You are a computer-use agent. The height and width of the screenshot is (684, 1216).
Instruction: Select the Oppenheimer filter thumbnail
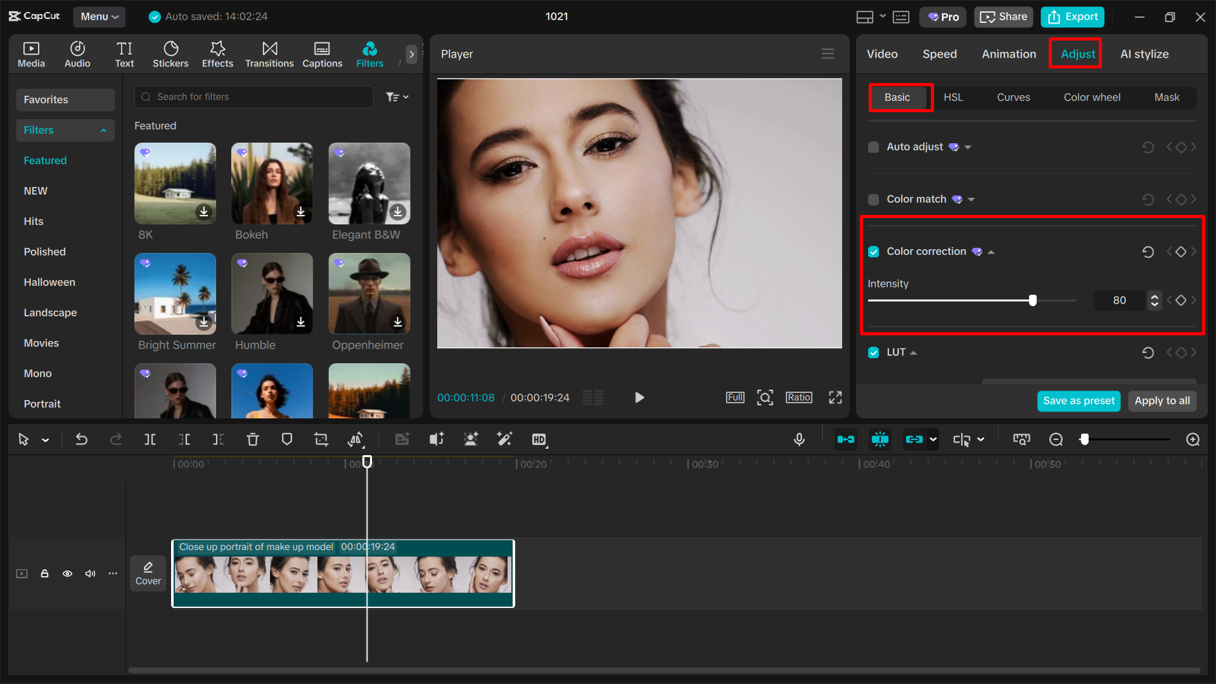[369, 294]
